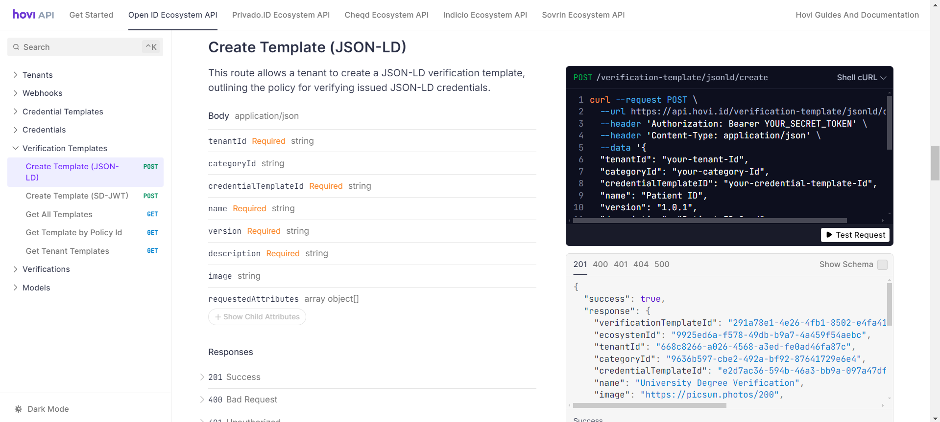
Task: Click the Dark Mode sun icon
Action: [19, 409]
